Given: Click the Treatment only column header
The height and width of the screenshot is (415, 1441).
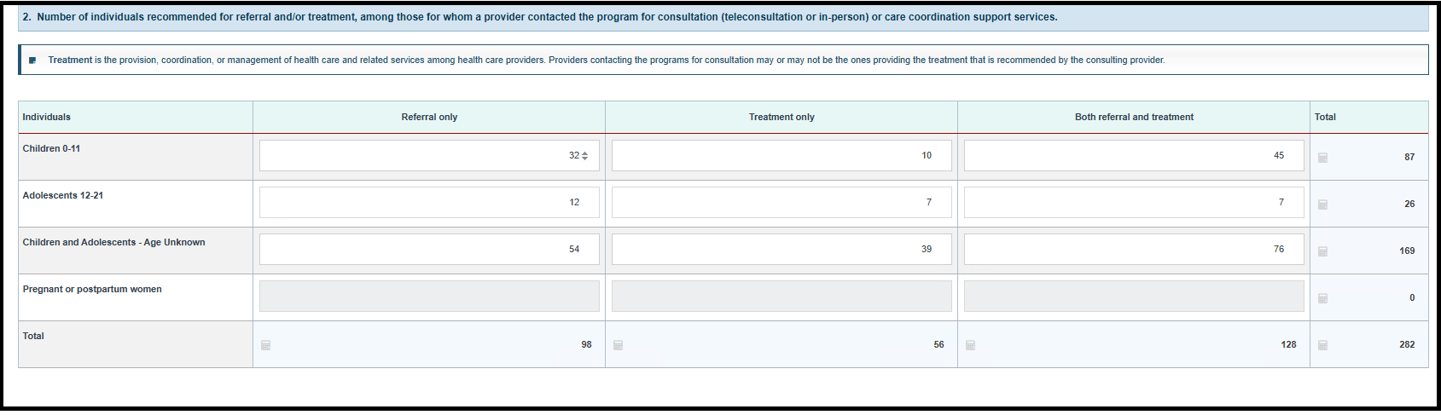Looking at the screenshot, I should click(782, 117).
